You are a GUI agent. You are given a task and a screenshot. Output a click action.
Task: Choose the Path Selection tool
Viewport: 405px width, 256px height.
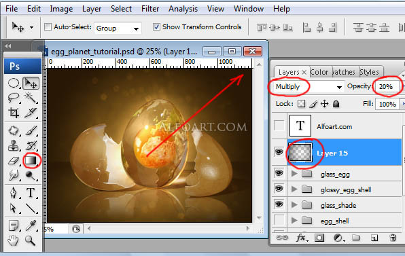(x=14, y=208)
